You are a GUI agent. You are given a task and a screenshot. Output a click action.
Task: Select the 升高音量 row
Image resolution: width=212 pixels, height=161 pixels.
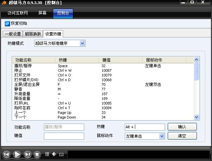pos(103,94)
